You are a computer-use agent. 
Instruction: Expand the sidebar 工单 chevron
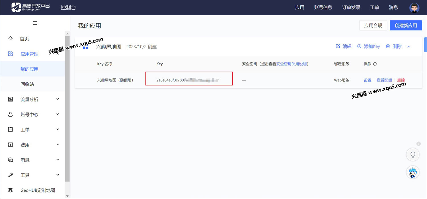(x=58, y=129)
